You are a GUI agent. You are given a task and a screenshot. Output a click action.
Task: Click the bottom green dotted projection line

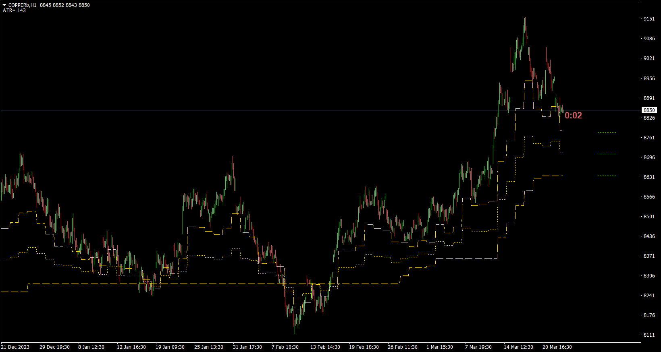point(607,176)
